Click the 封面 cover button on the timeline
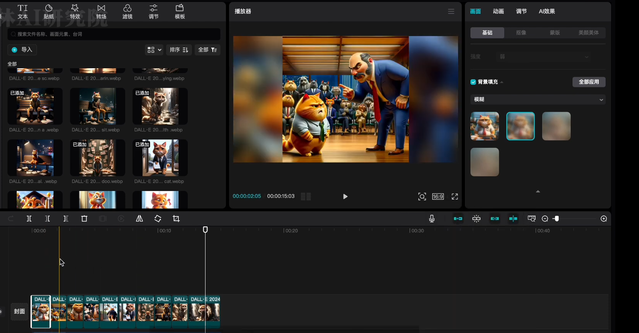 (20, 312)
